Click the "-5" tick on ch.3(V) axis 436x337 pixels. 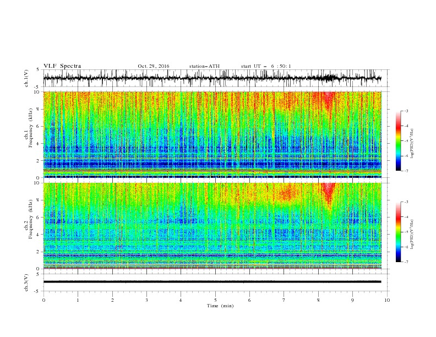(37, 291)
